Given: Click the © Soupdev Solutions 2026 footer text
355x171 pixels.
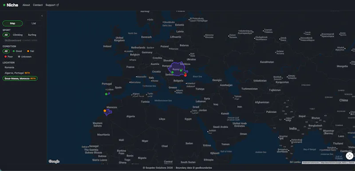Looking at the screenshot, I should 158,168.
